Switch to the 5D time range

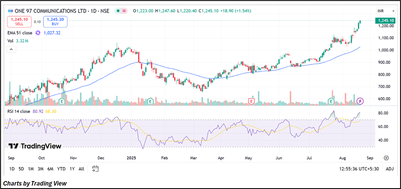(21, 169)
